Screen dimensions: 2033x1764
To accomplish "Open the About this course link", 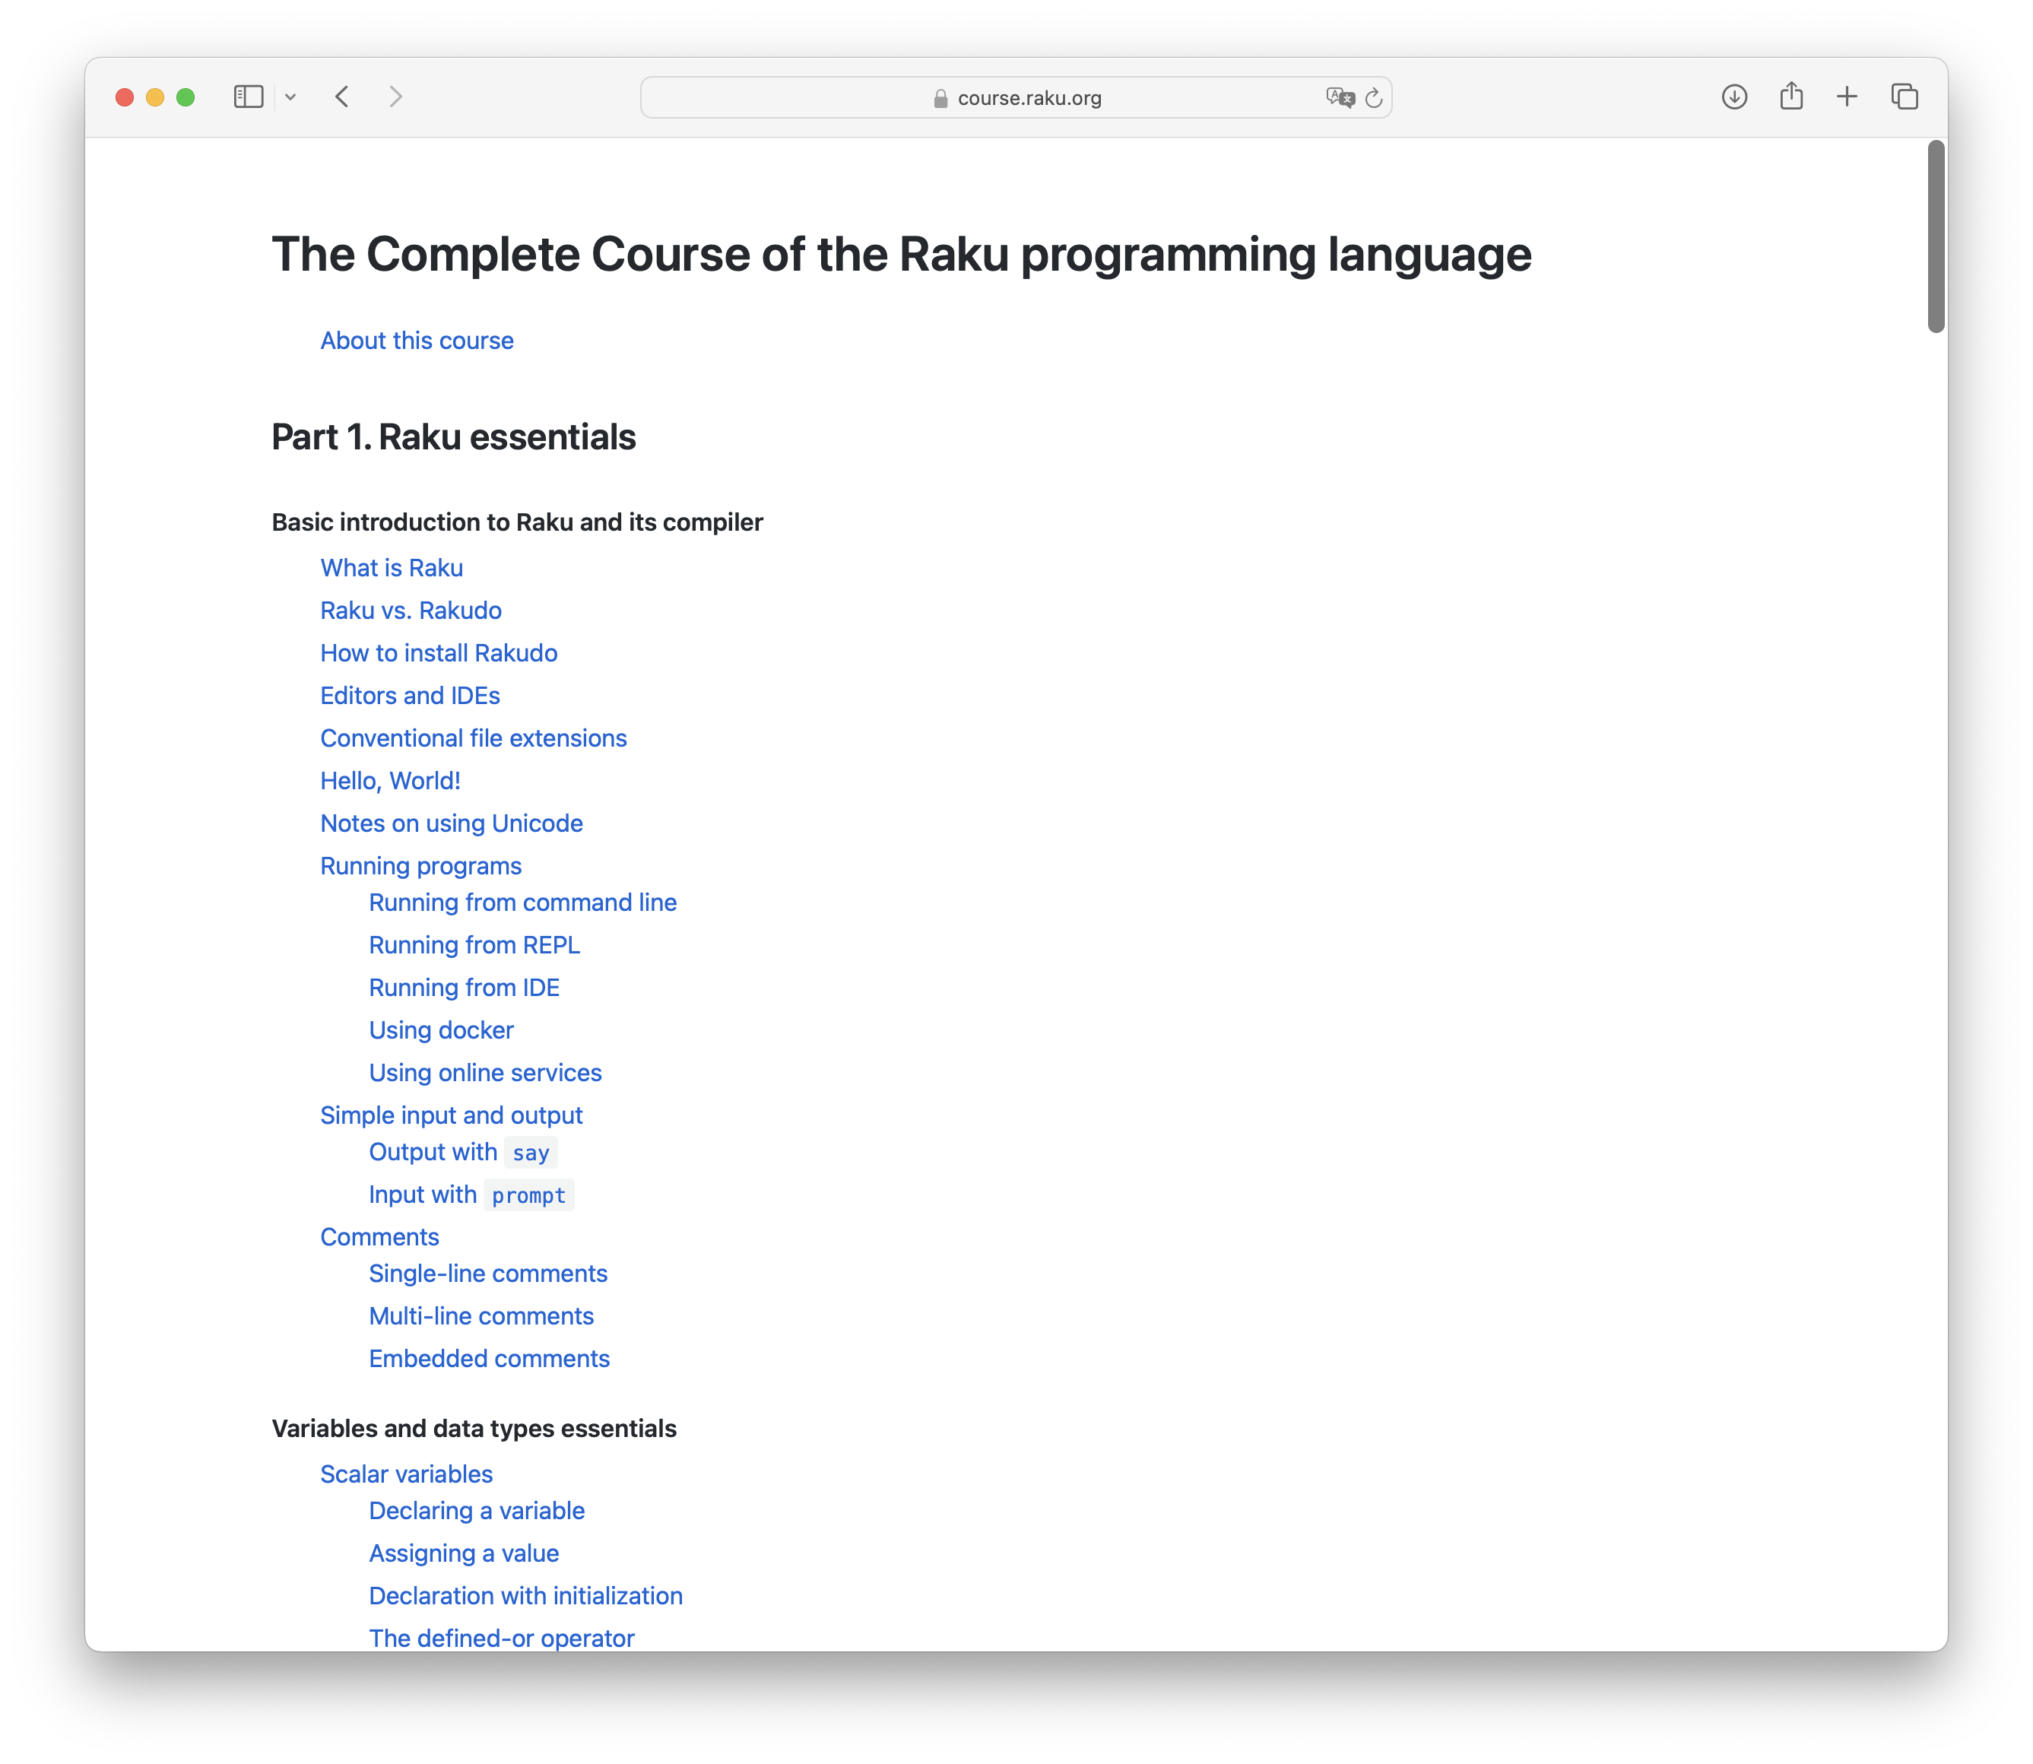I will coord(416,341).
